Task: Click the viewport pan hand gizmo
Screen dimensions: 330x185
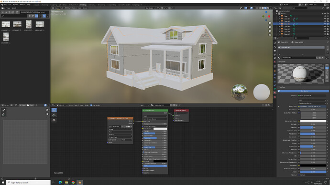Action: click(x=270, y=27)
